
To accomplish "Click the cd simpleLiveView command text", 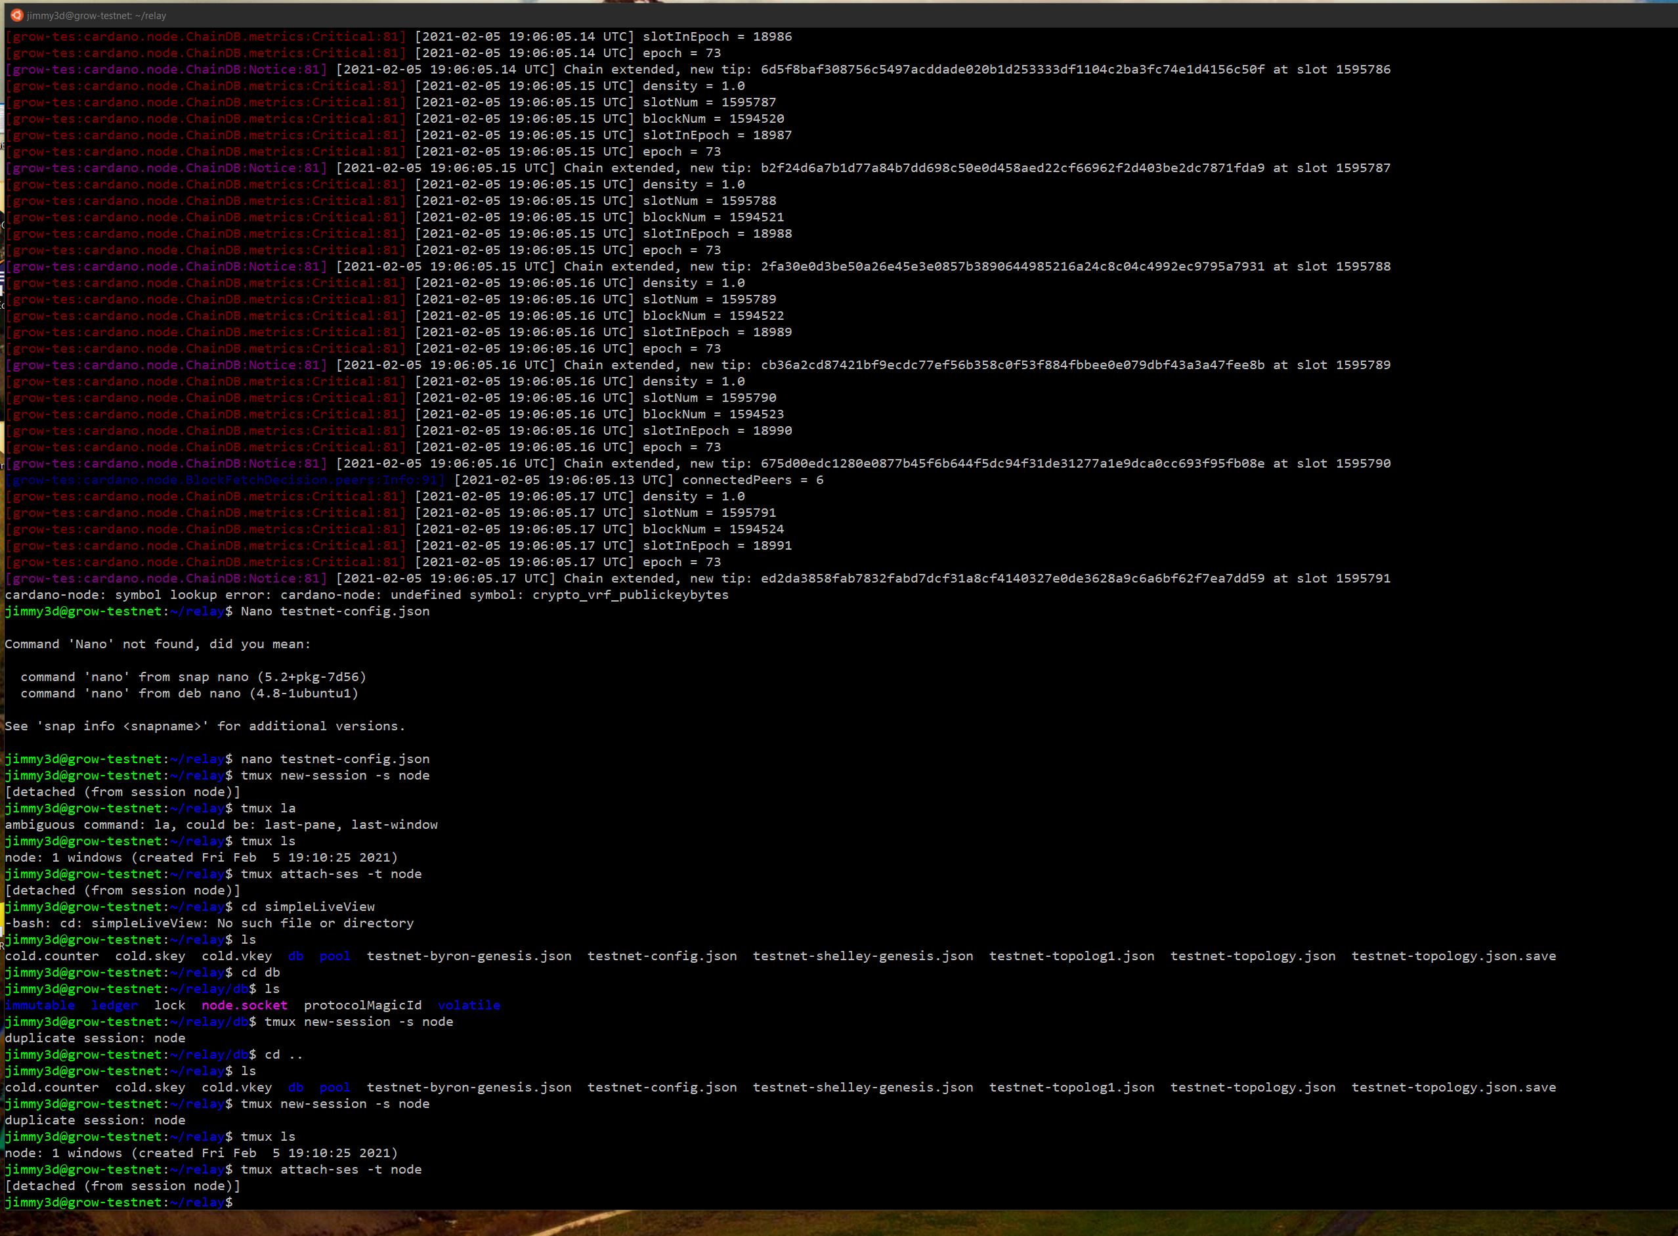I will 307,907.
